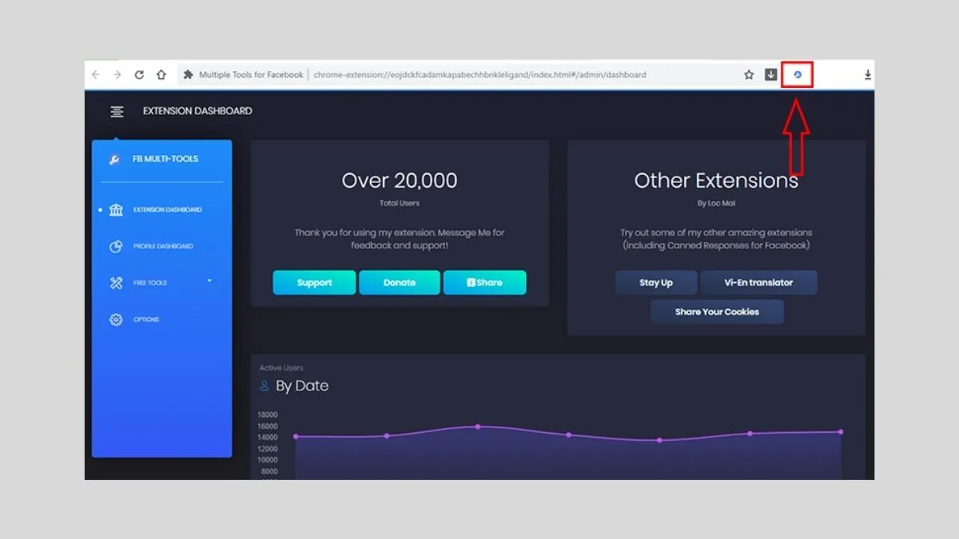Click the Share button
The width and height of the screenshot is (959, 539).
click(484, 282)
